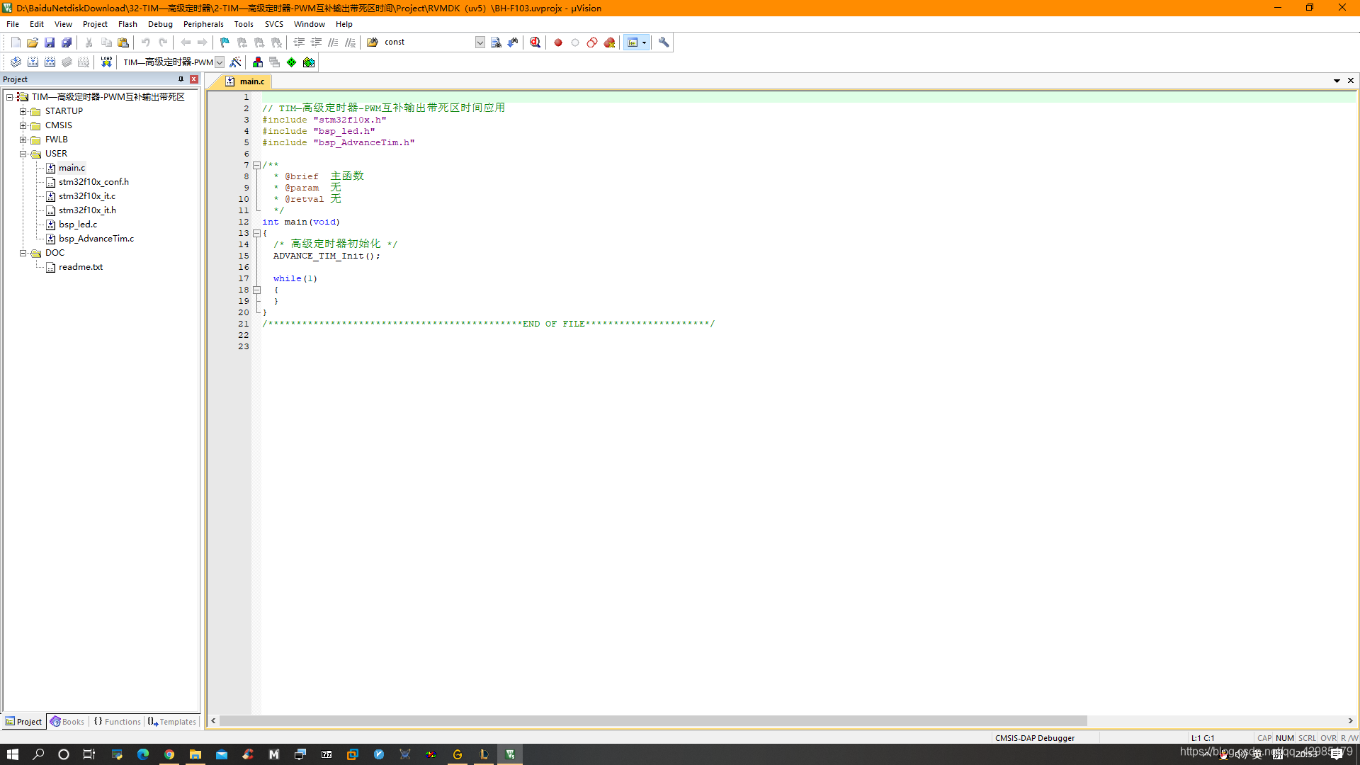Open the SVCS menu

coord(274,24)
